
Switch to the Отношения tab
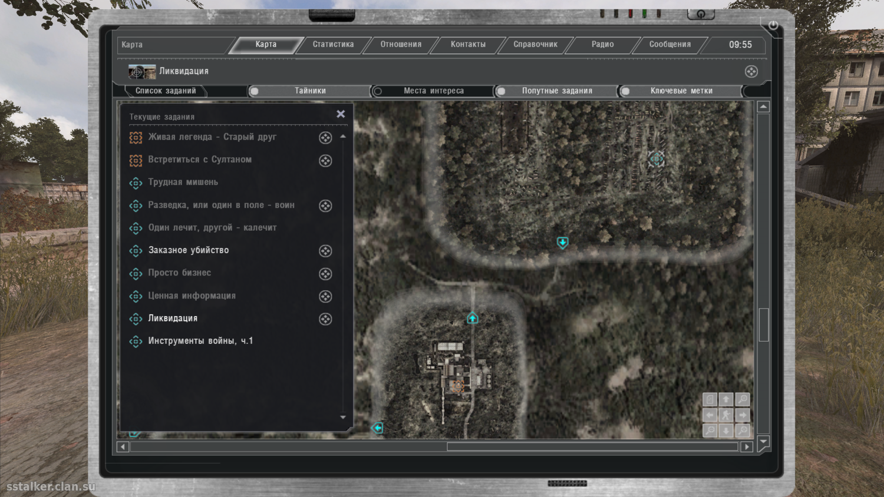coord(401,45)
